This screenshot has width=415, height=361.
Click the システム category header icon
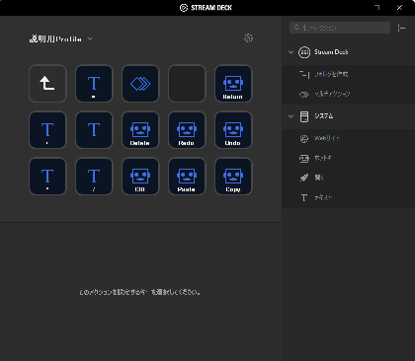coord(304,116)
